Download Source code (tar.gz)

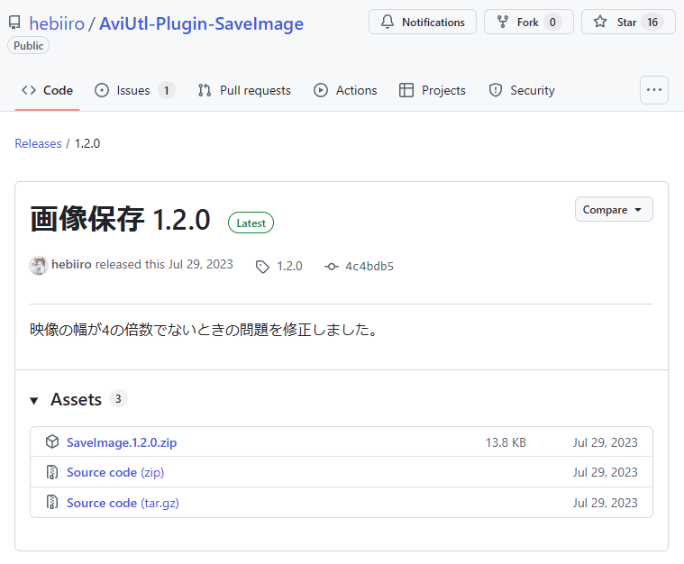click(123, 503)
